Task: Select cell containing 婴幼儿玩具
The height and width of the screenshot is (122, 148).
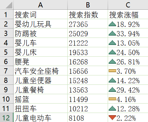Action: (40, 24)
